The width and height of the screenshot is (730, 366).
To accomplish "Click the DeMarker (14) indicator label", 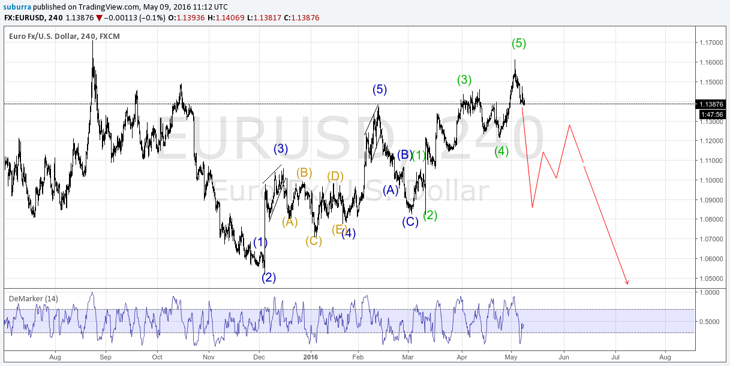I will point(34,298).
